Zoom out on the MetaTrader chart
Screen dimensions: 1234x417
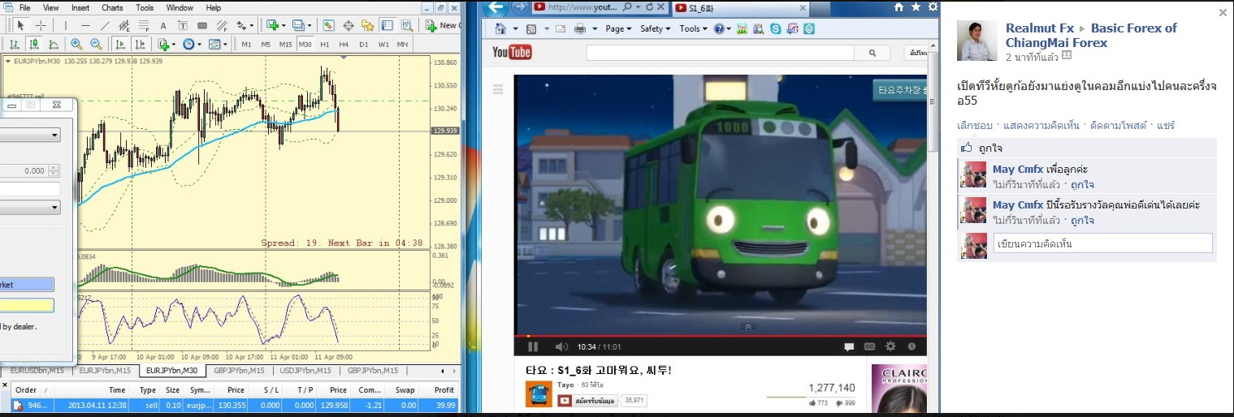click(96, 44)
